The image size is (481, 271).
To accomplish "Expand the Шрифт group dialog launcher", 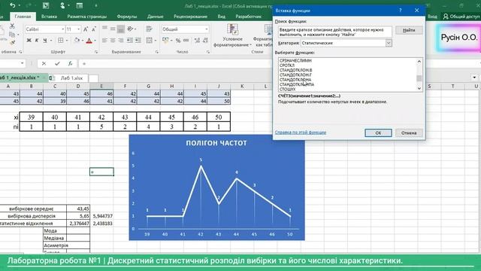I will pos(96,52).
